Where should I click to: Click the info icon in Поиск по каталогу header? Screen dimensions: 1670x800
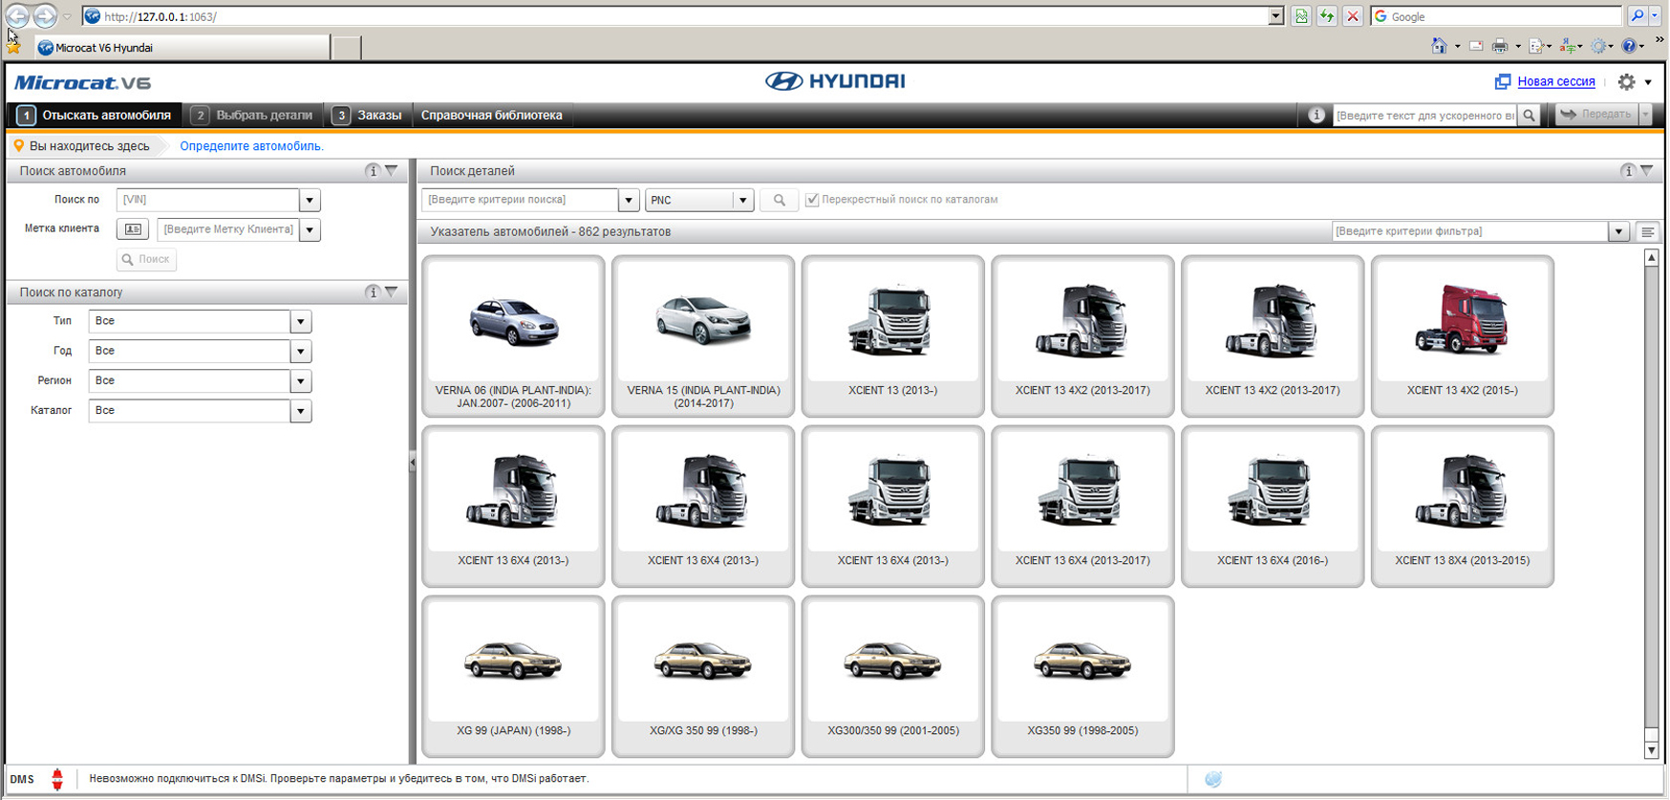pyautogui.click(x=372, y=292)
